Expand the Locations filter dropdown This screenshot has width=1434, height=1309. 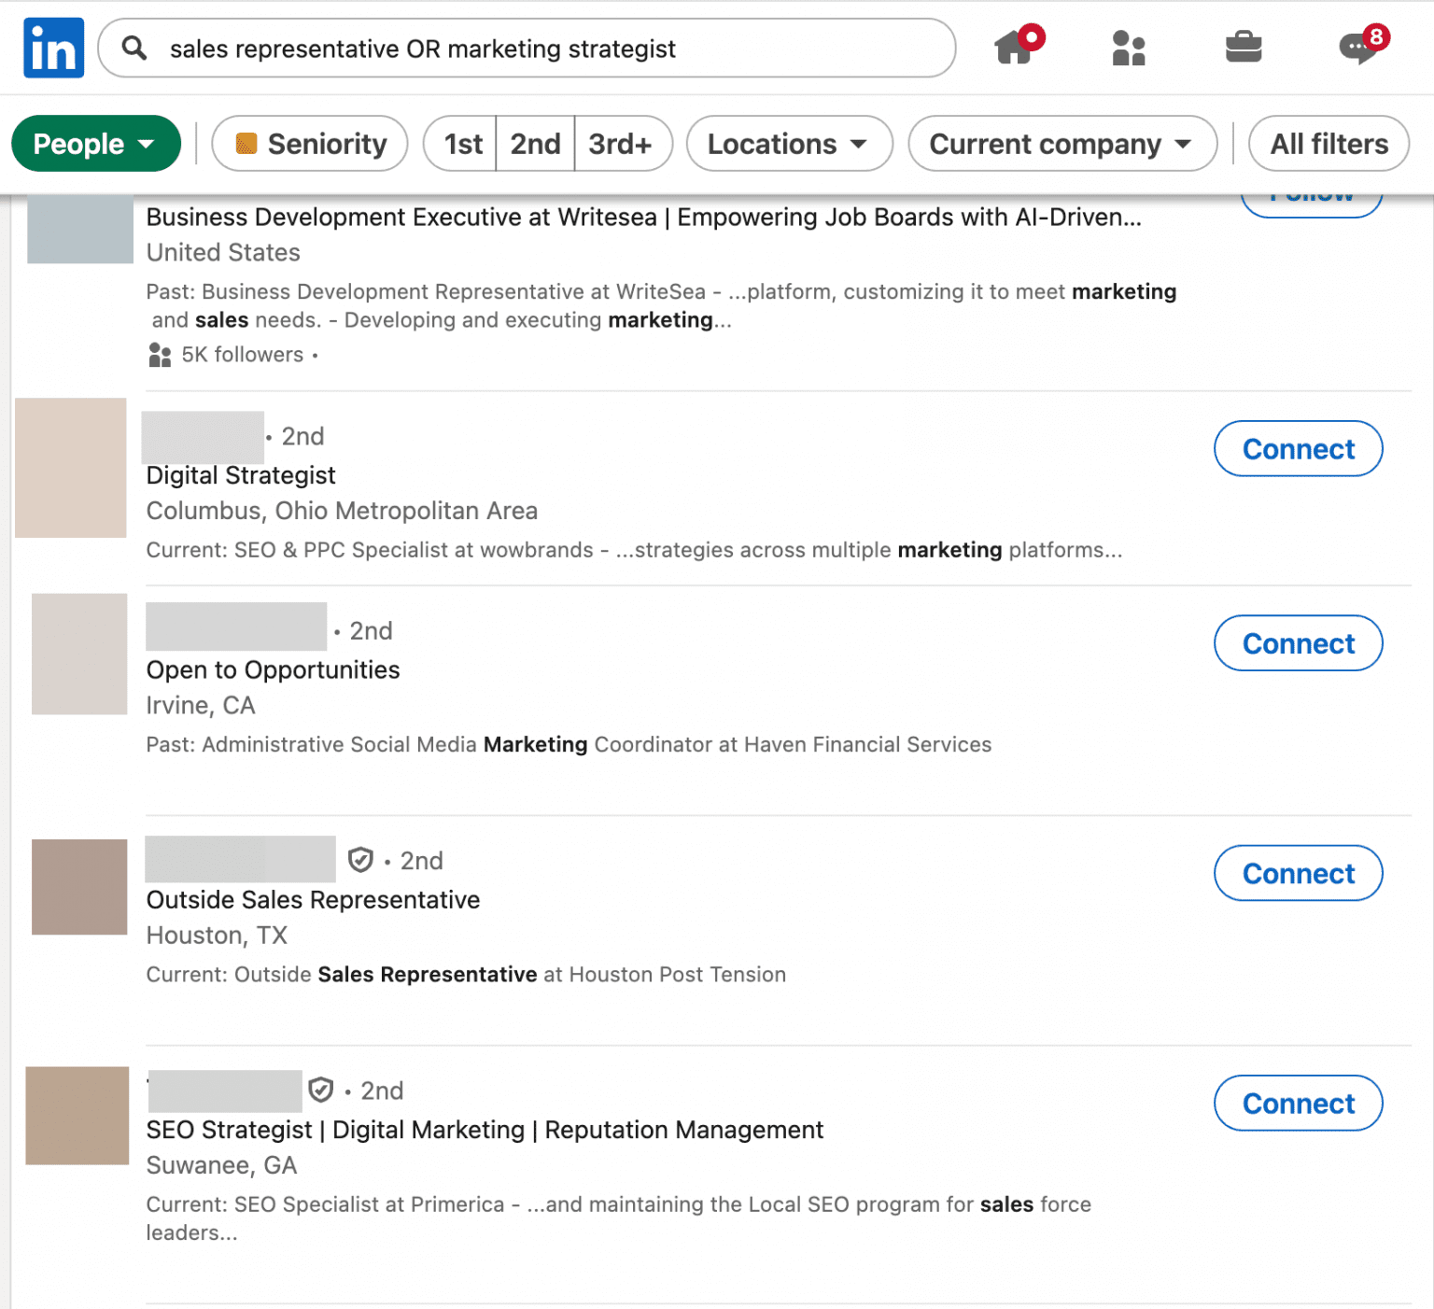(x=788, y=144)
